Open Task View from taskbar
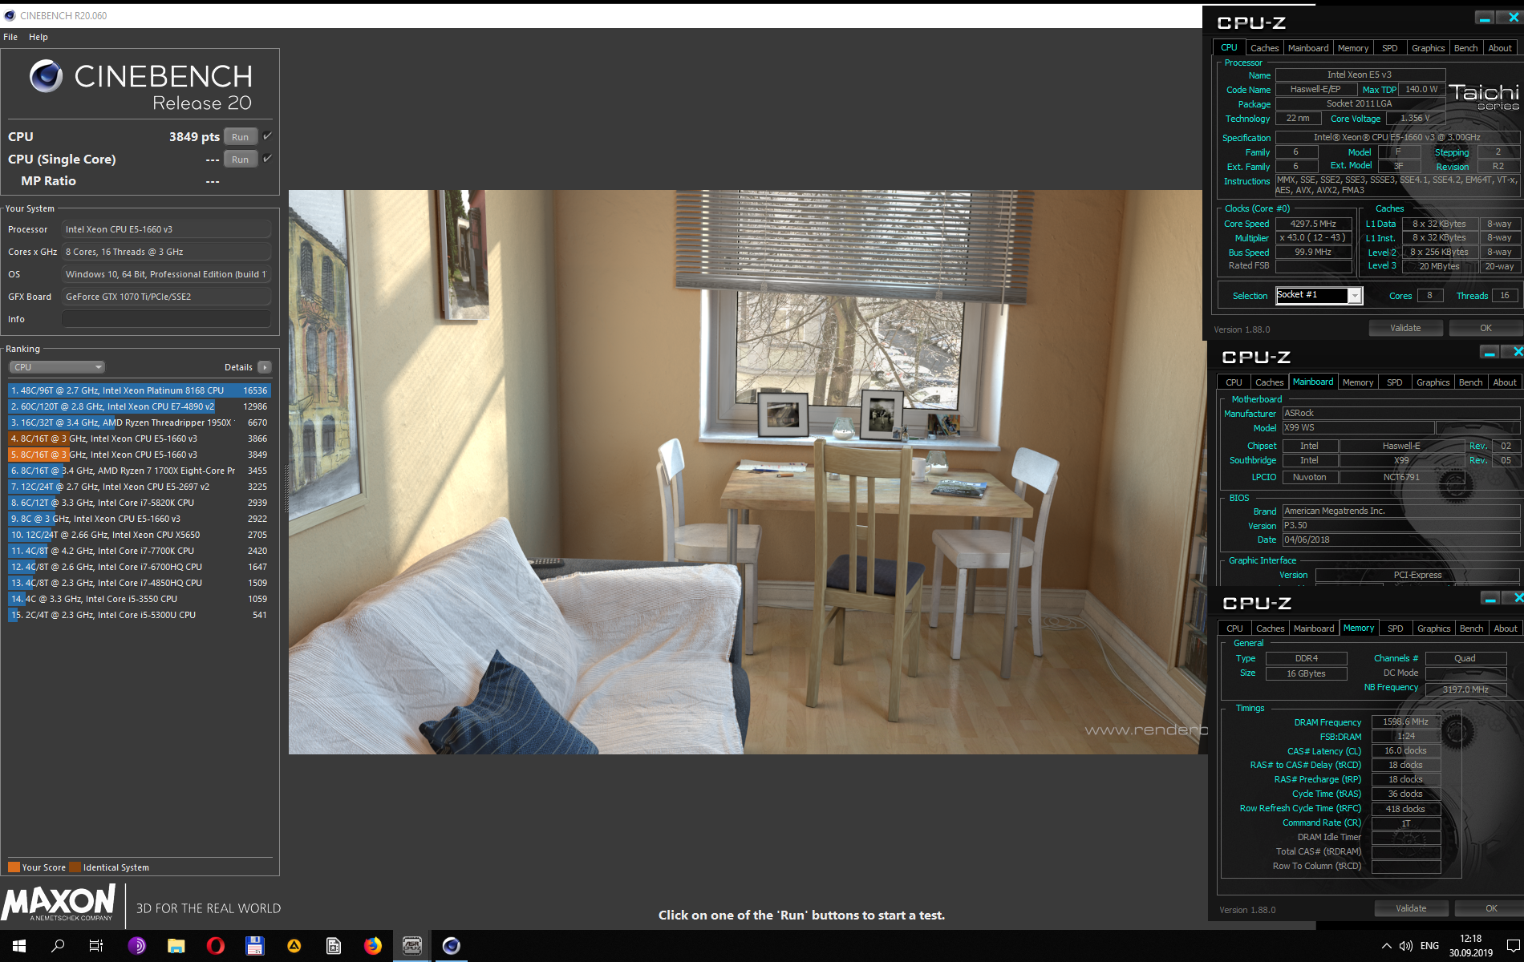This screenshot has width=1524, height=962. click(x=96, y=946)
